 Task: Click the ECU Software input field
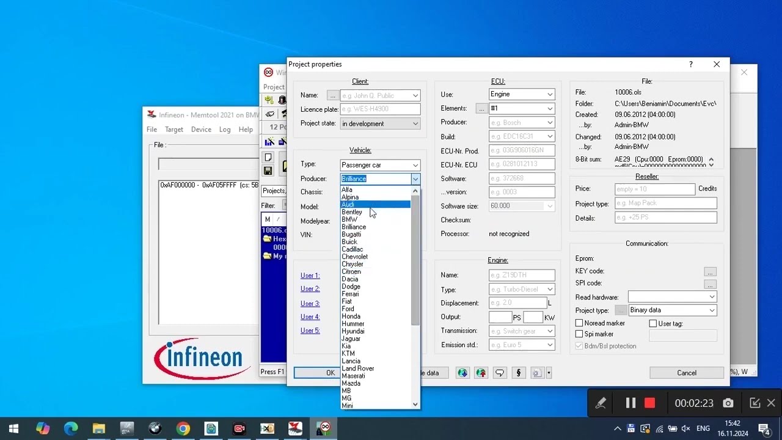pos(522,179)
